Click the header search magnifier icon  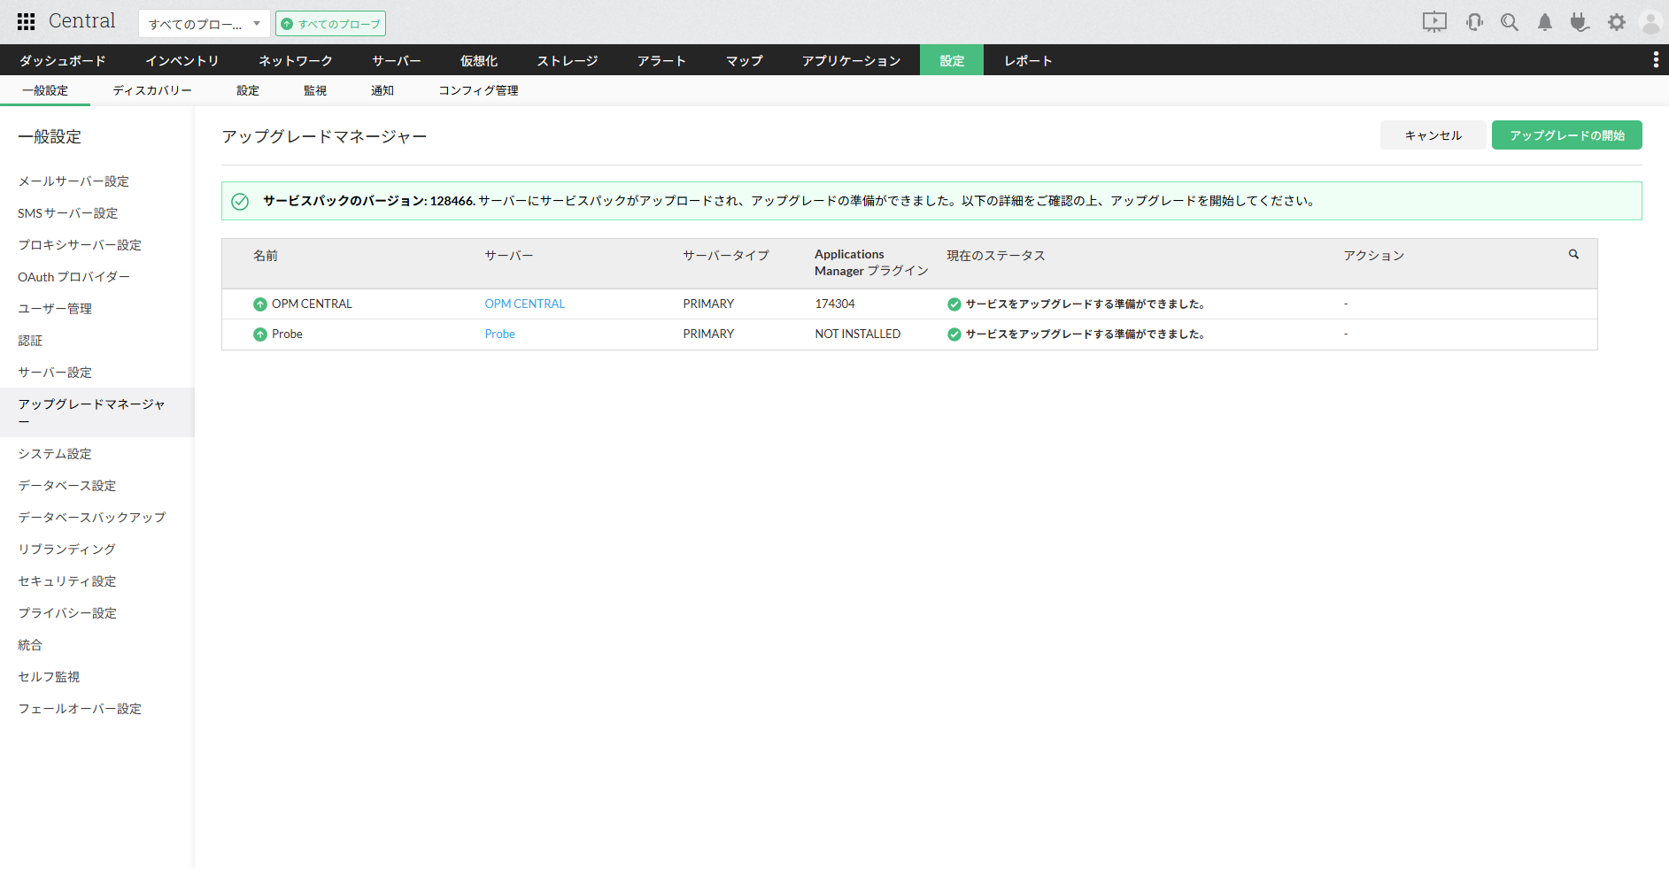pos(1510,22)
